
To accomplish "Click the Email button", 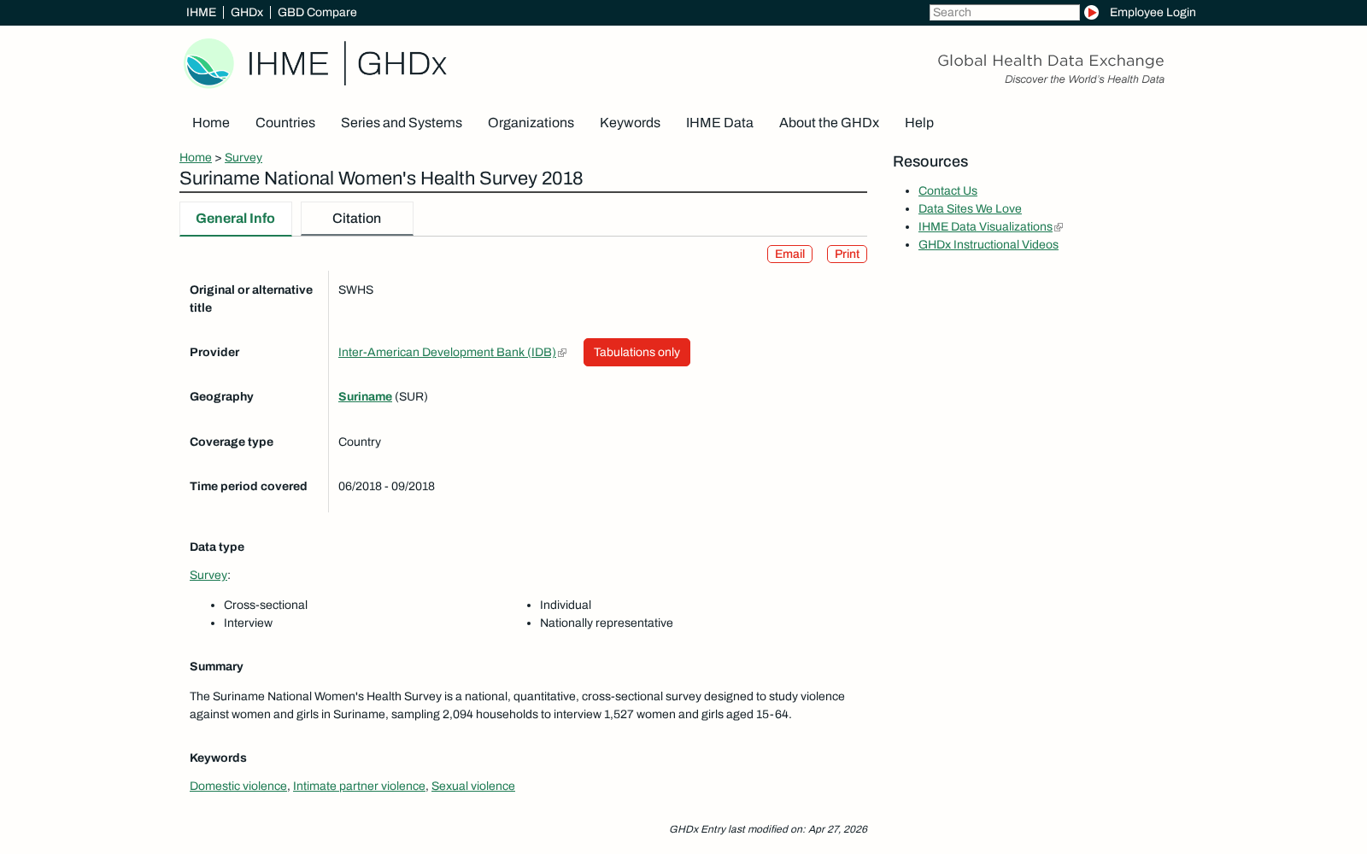I will (789, 254).
